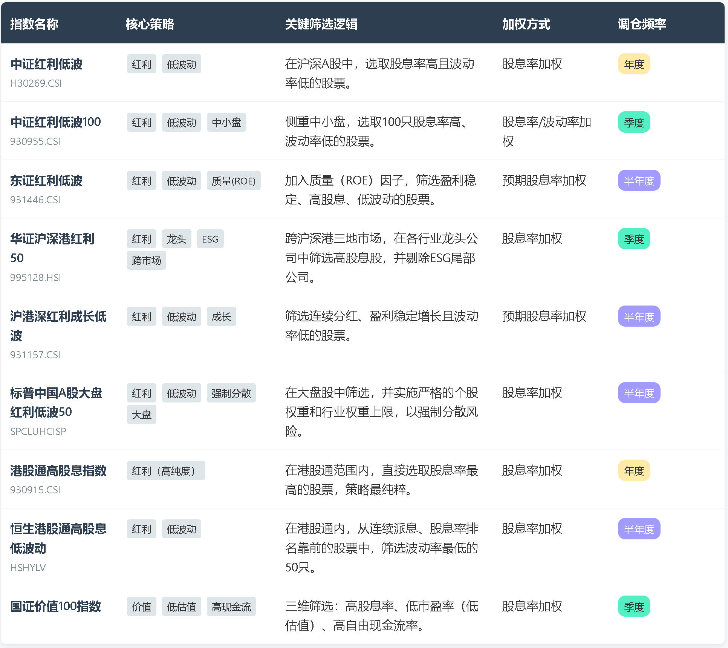Click the 跨市场 strategy tag

point(146,261)
